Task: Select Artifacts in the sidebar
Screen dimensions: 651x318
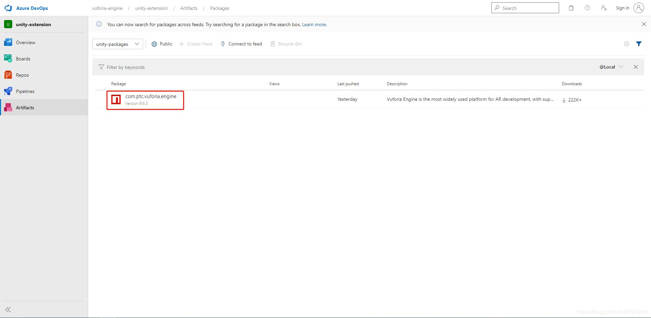Action: tap(44, 108)
